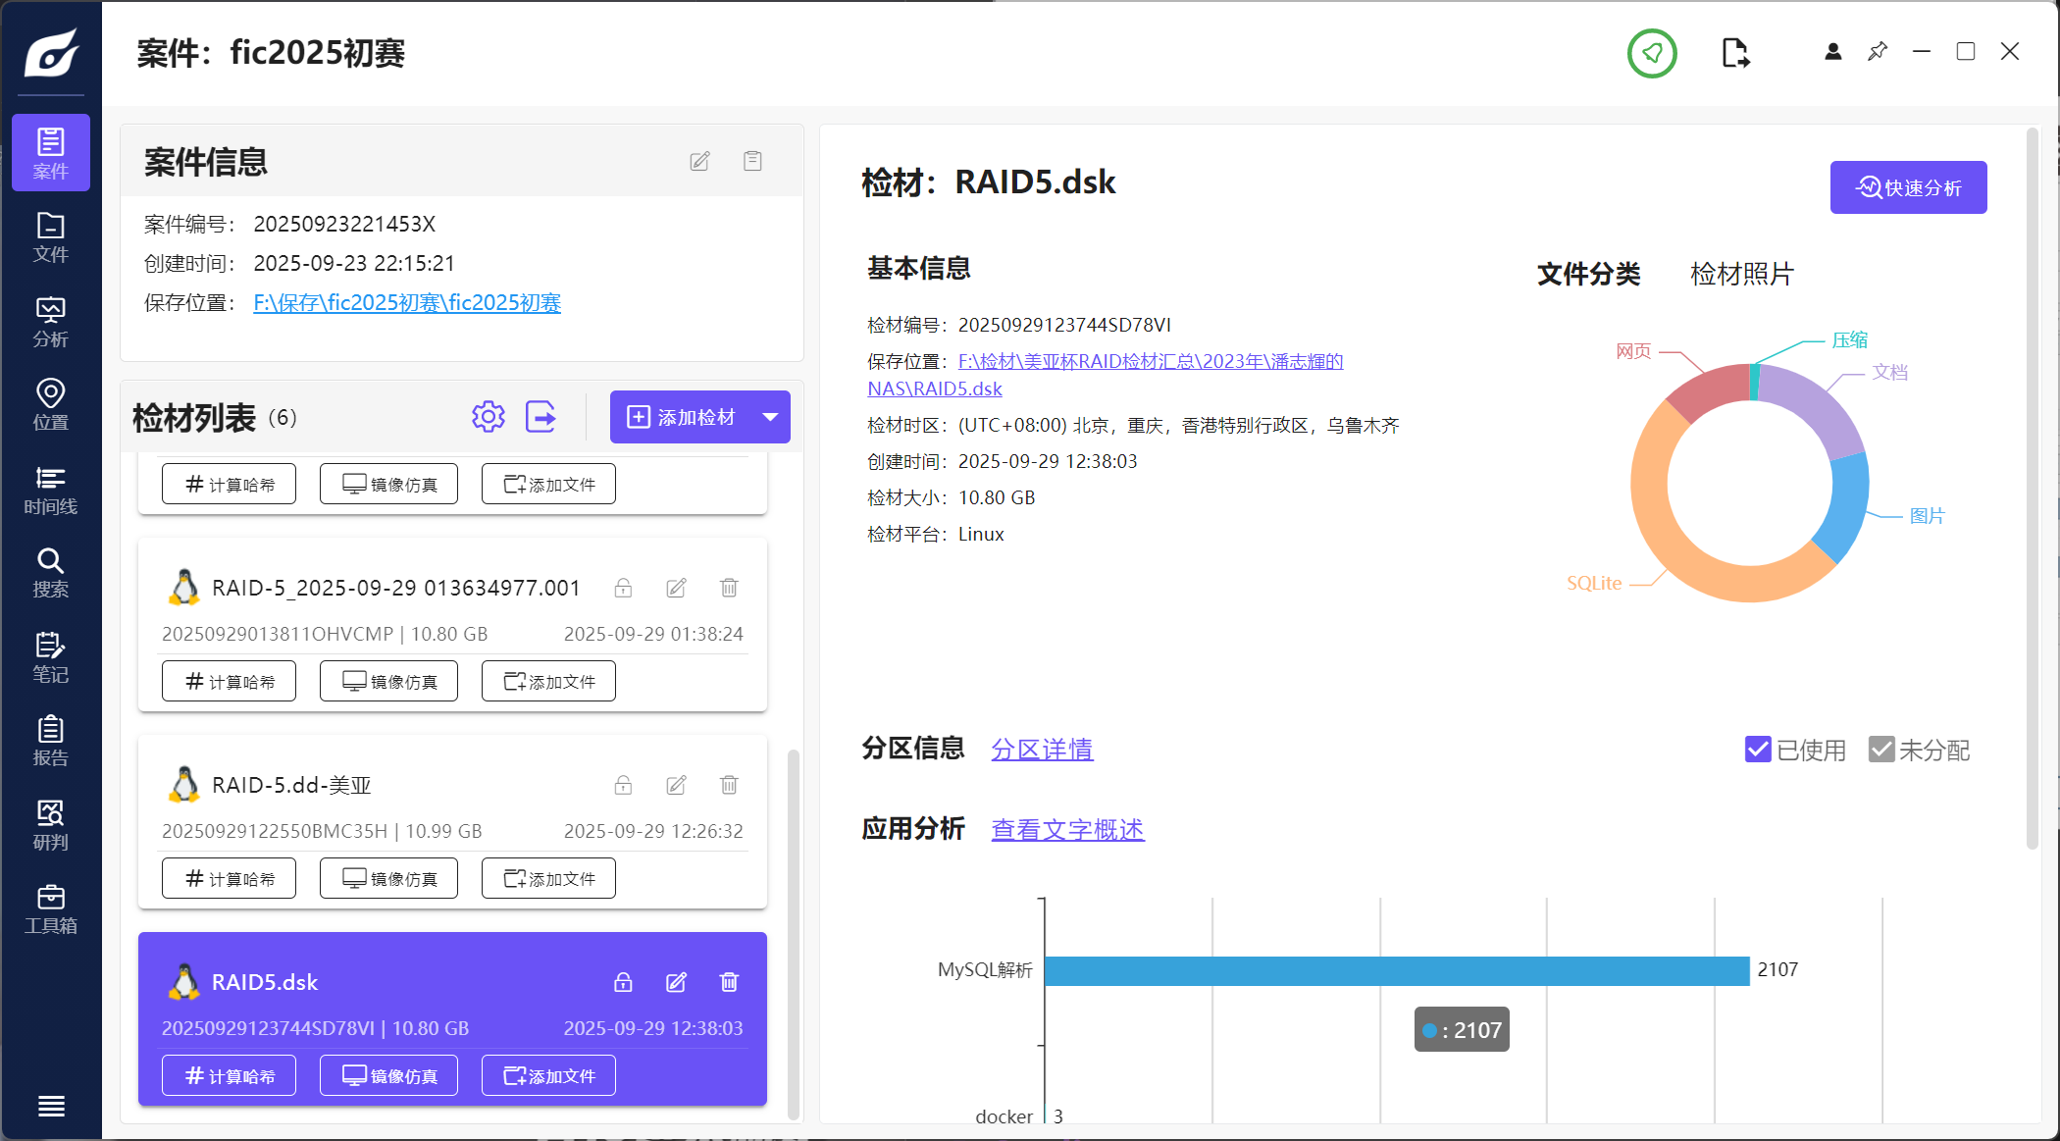Click the 研判 analysis sidebar icon
Viewport: 2060px width, 1141px height.
pos(50,825)
